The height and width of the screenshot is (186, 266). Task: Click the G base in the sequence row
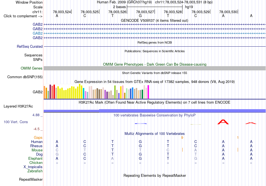pyautogui.click(x=140, y=16)
